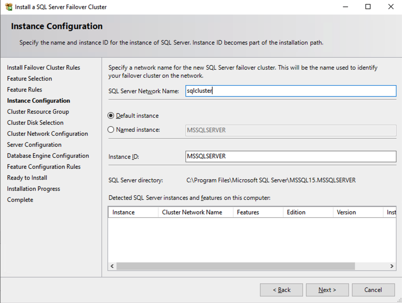Sort by the Instance column header

pyautogui.click(x=133, y=212)
